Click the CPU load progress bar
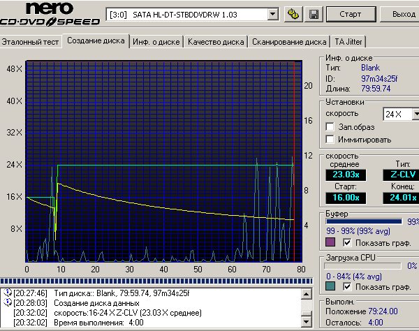Screen dimensions: 419x331 362,266
